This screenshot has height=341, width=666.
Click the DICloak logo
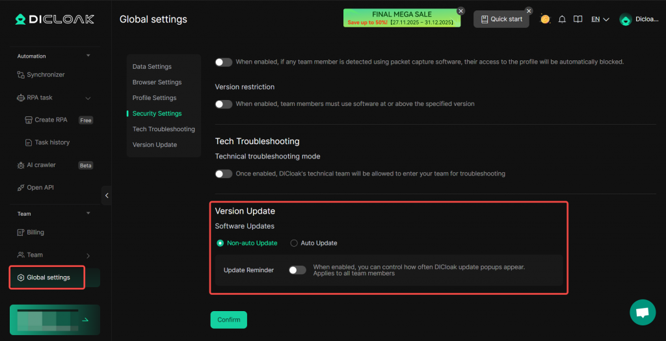[x=55, y=19]
